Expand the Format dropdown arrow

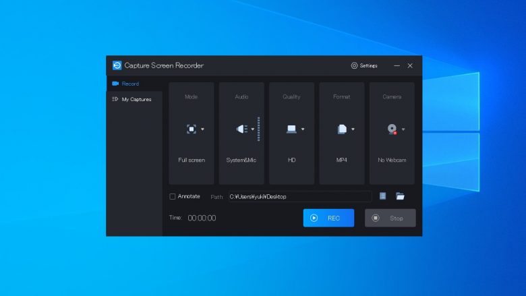[x=353, y=129]
